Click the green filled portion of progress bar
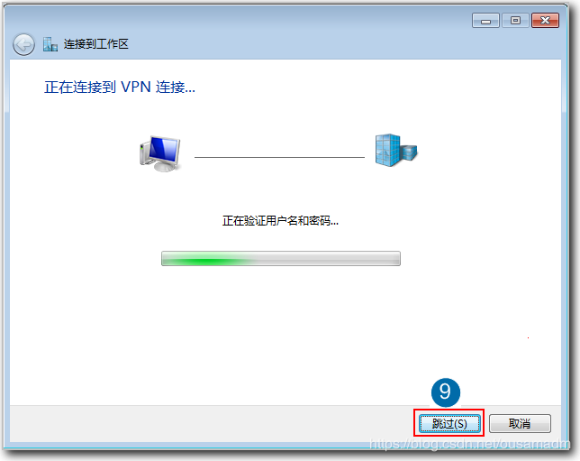 point(208,258)
